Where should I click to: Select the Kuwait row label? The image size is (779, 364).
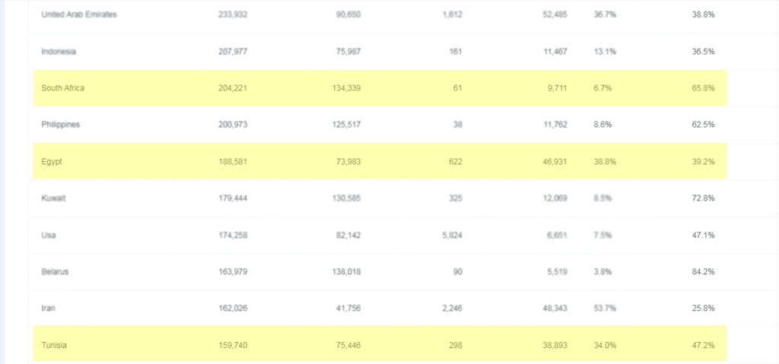pos(54,198)
